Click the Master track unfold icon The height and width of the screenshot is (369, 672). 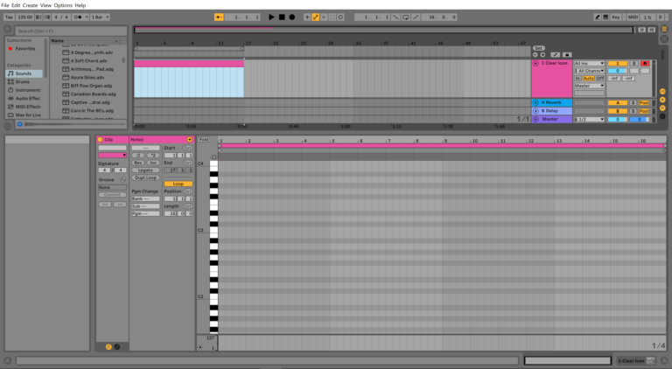pyautogui.click(x=535, y=120)
